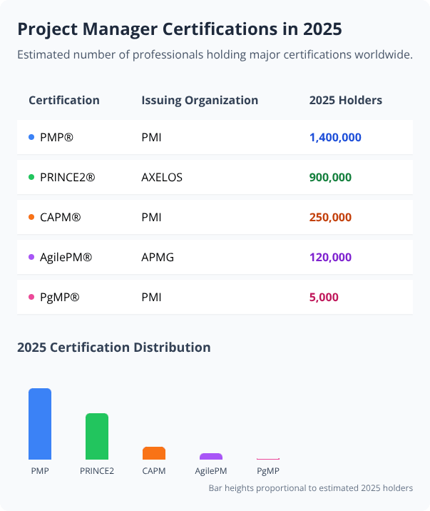Click the PgMP® certification name

point(60,297)
